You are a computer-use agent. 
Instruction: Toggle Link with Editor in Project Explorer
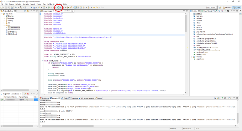coord(28,11)
